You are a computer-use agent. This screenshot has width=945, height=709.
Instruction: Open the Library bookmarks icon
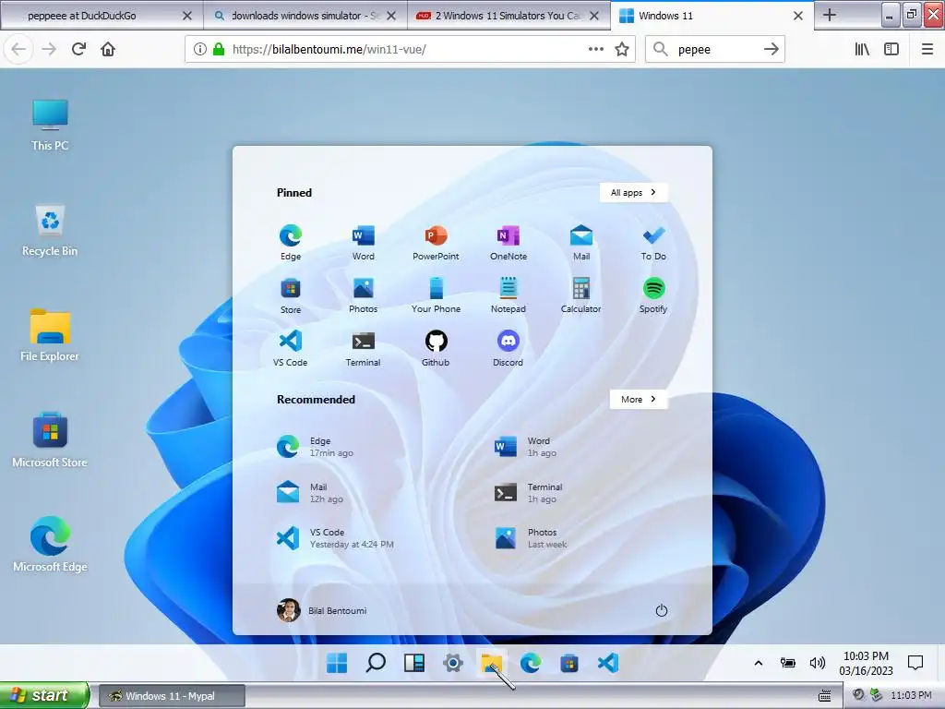(862, 49)
